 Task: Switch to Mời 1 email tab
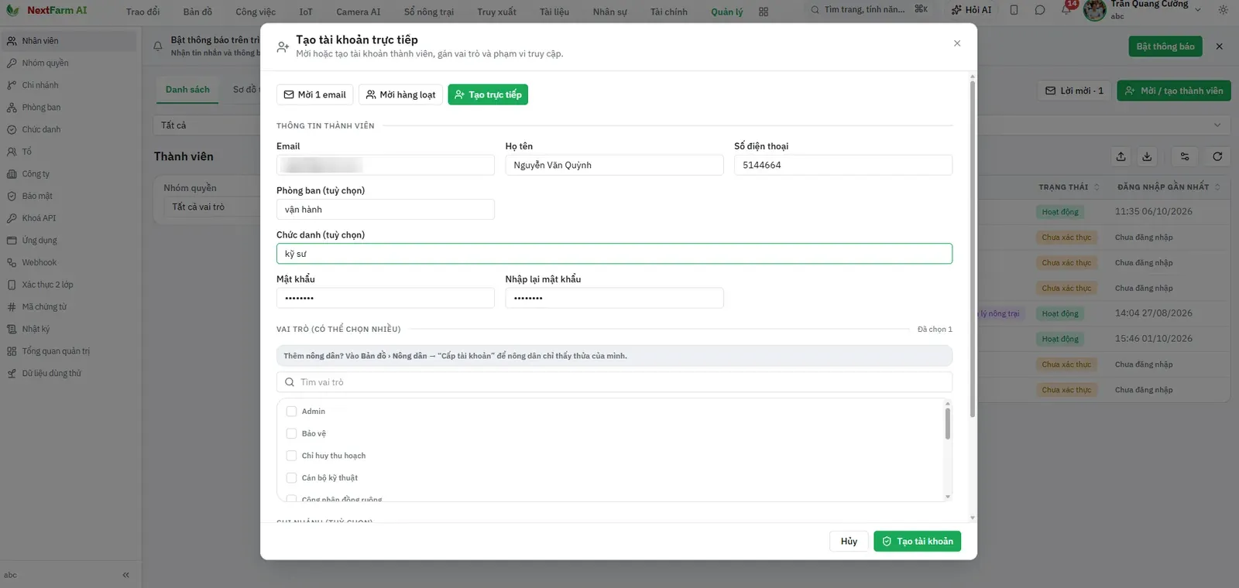(x=315, y=94)
